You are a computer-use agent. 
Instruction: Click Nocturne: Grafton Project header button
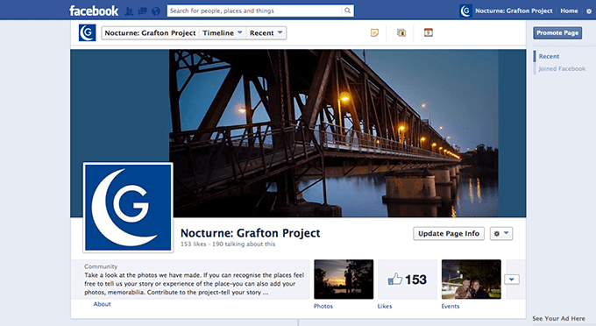tap(150, 33)
